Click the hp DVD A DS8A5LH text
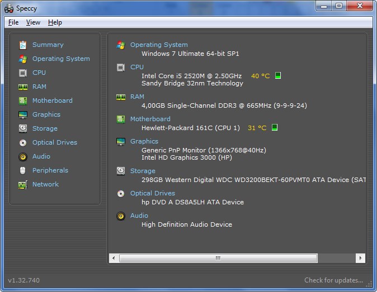This screenshot has width=377, height=292. pos(192,202)
